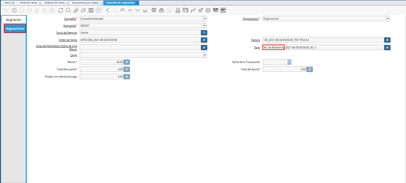Click the right chevron detail record icon
Viewport: 406px width, 183px height.
[x=115, y=10]
